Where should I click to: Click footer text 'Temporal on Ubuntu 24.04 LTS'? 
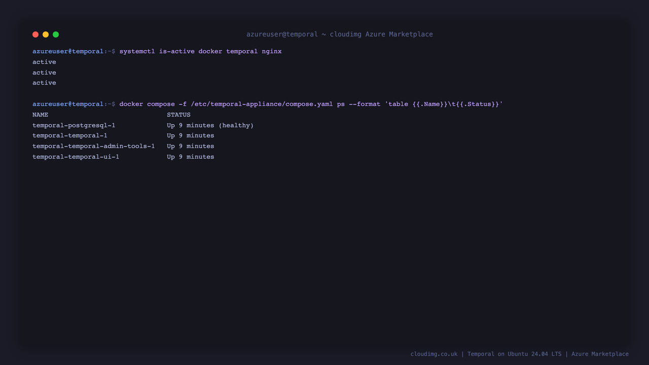tap(514, 354)
